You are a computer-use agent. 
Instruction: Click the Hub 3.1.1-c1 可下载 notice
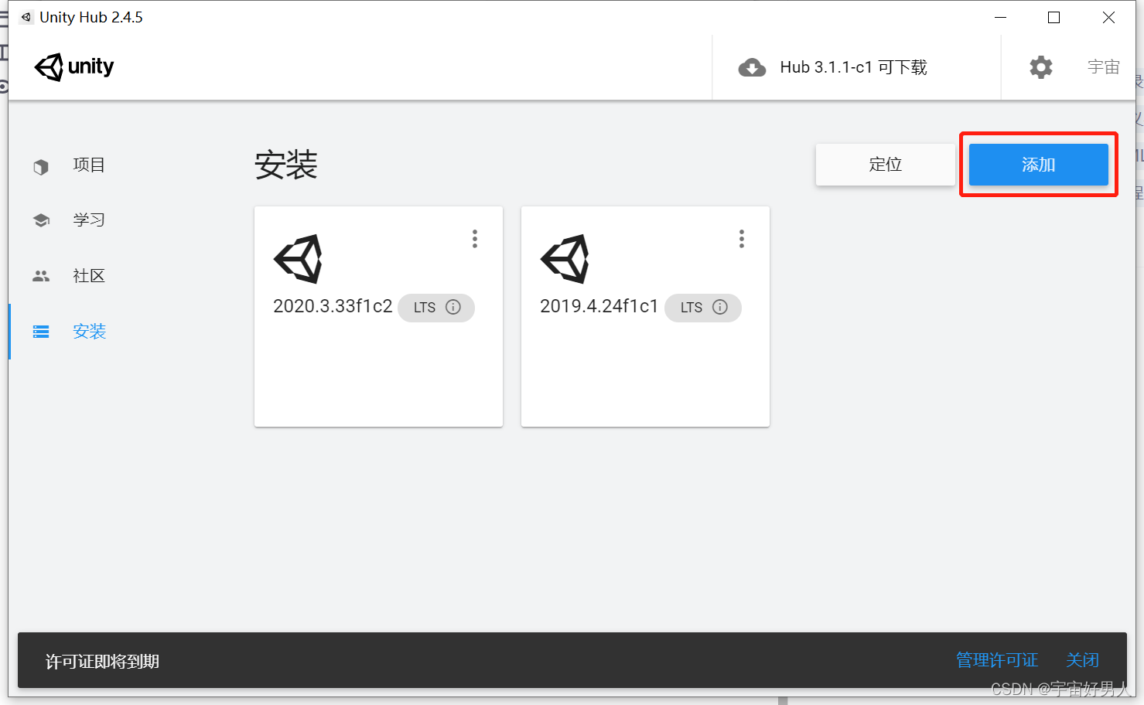pos(853,67)
